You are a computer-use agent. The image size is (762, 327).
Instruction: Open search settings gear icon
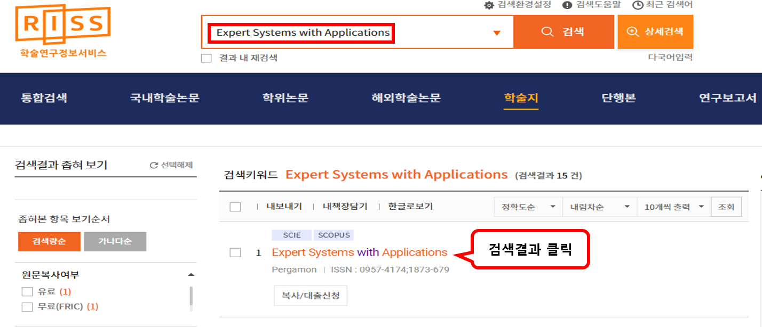click(489, 5)
